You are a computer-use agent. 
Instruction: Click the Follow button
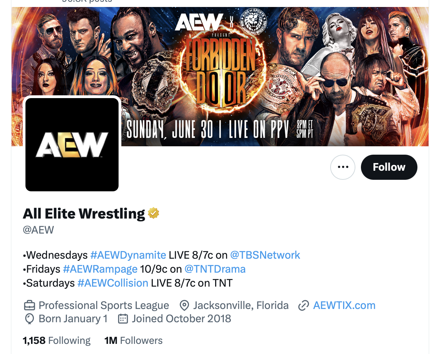point(389,167)
